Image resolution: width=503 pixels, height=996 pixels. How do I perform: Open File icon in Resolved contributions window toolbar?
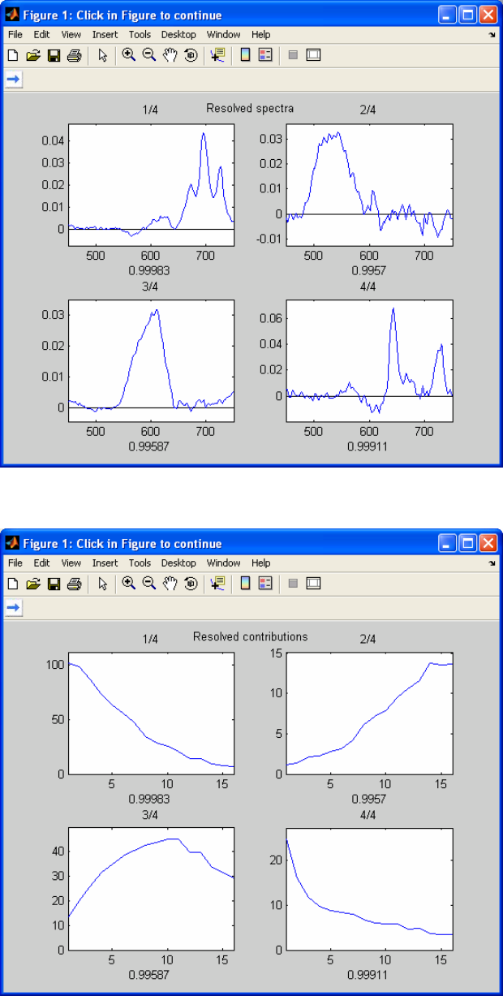point(33,584)
